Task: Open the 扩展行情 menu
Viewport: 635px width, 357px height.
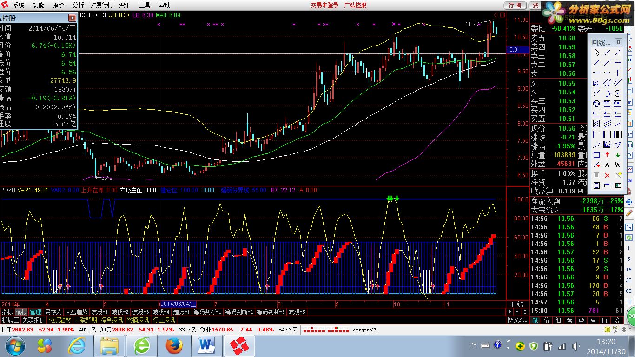Action: (x=101, y=5)
